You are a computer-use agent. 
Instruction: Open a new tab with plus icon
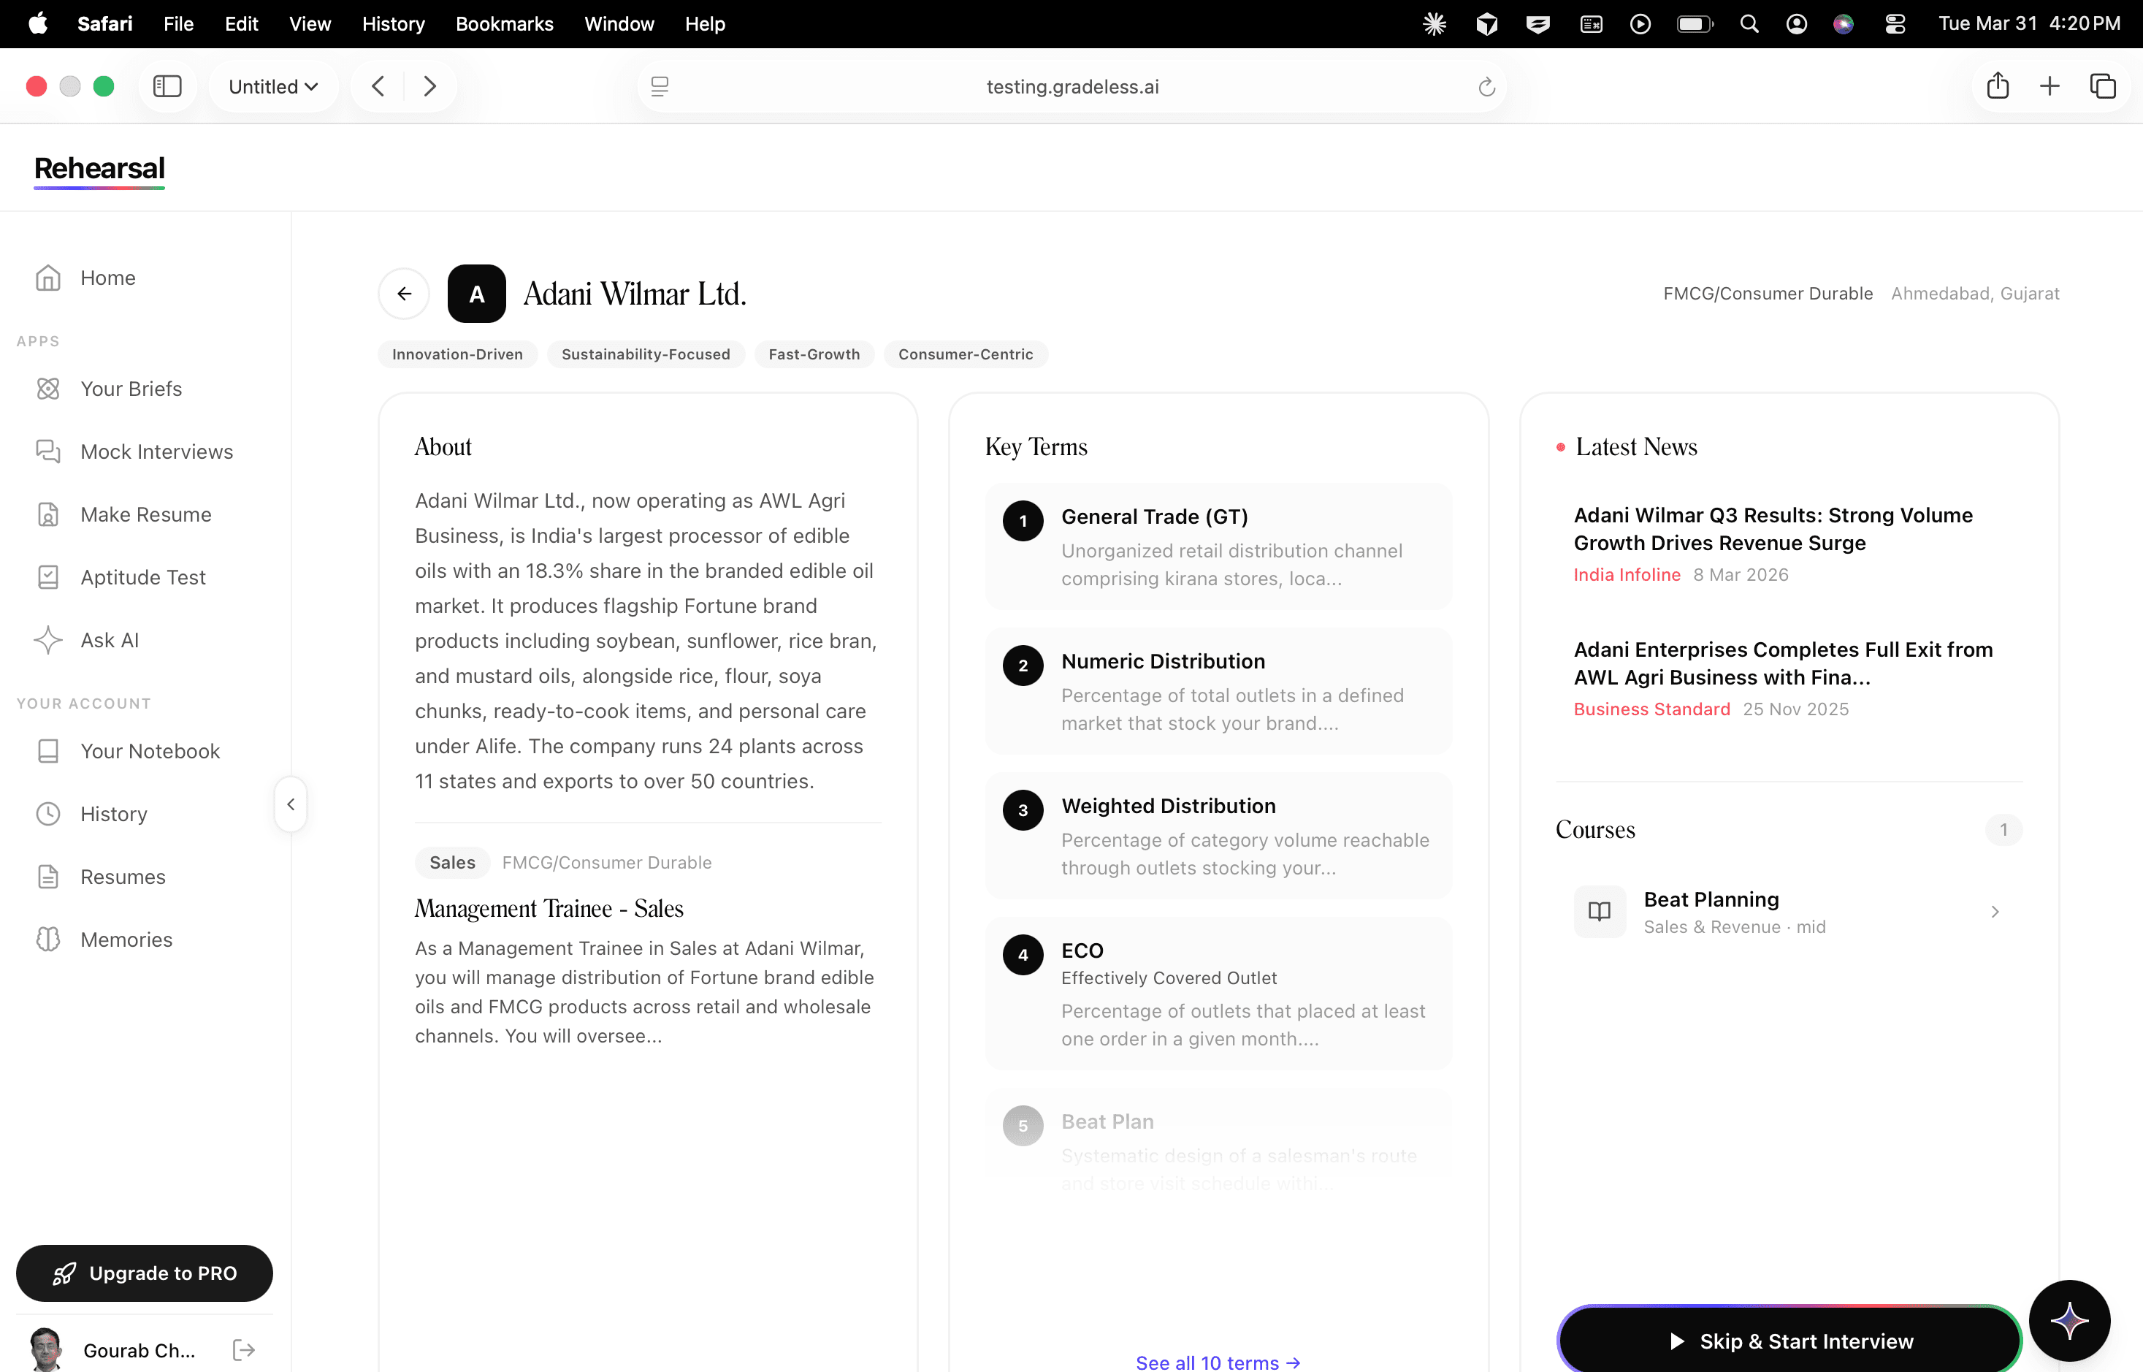2050,85
